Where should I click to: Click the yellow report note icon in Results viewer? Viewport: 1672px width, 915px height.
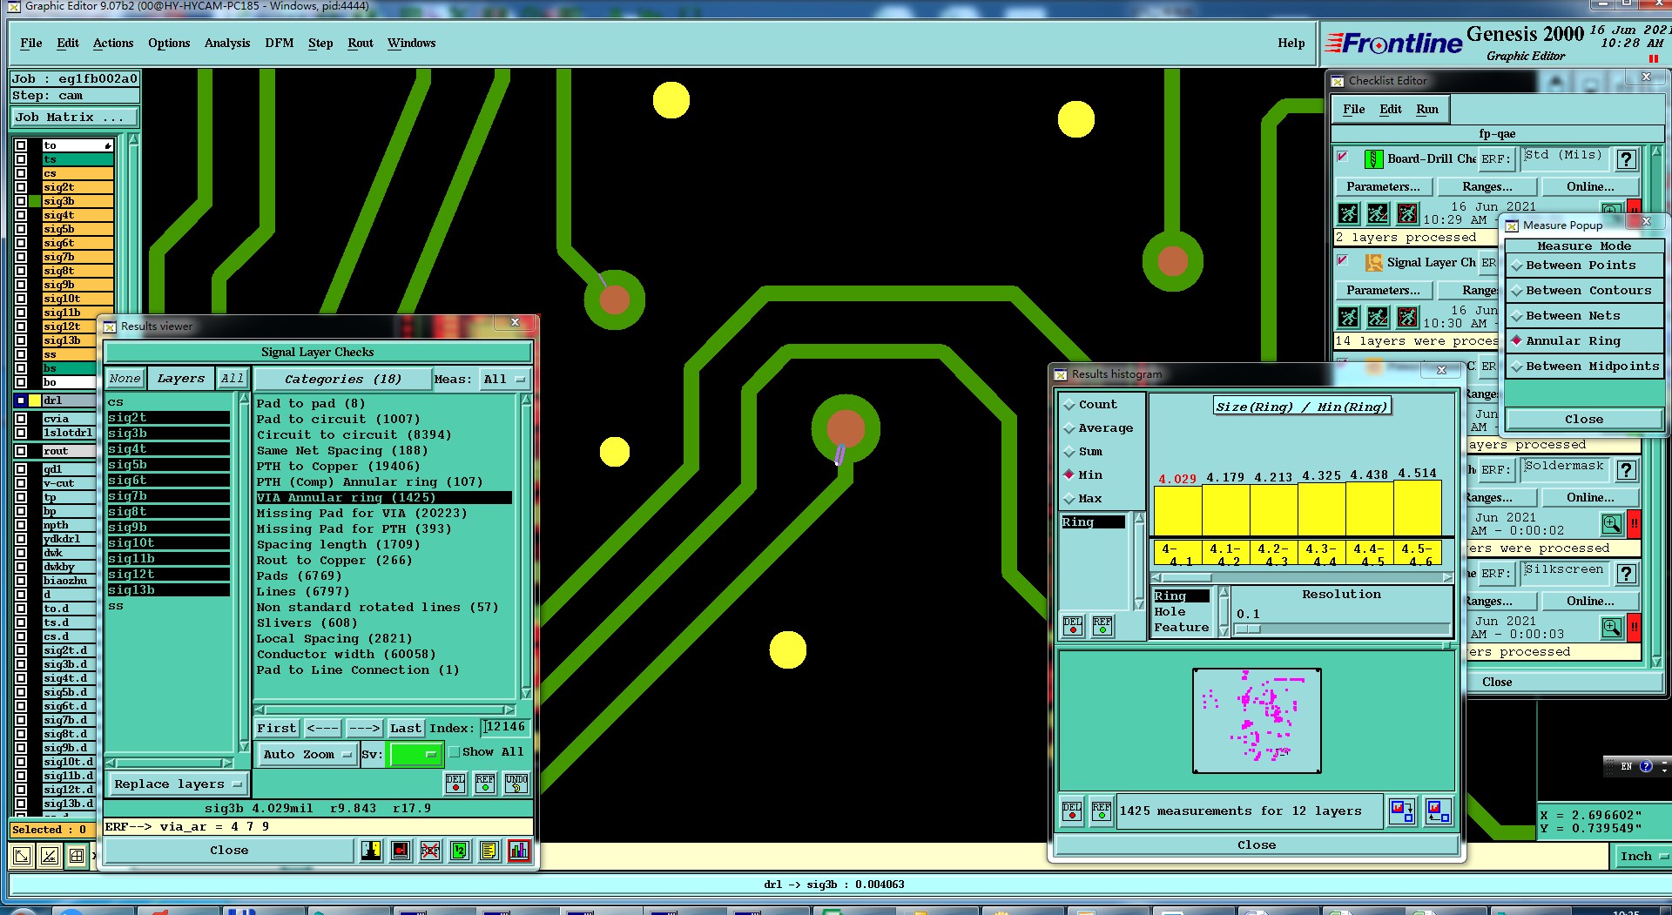pyautogui.click(x=489, y=851)
